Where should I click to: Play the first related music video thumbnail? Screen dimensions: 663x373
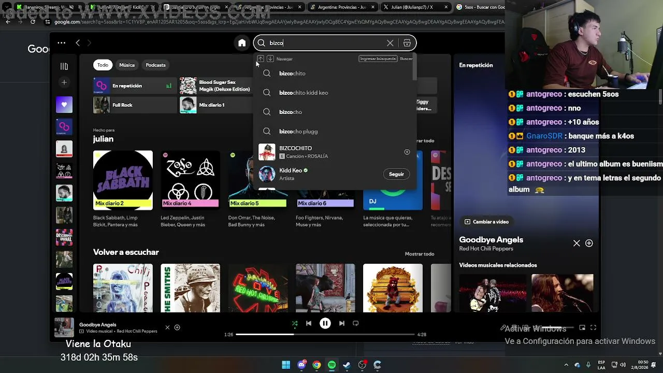[493, 293]
